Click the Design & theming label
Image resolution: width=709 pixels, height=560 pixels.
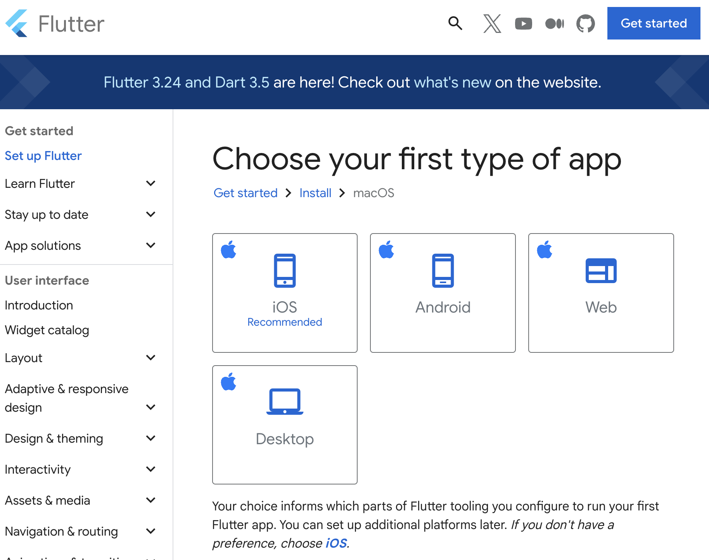pyautogui.click(x=54, y=438)
